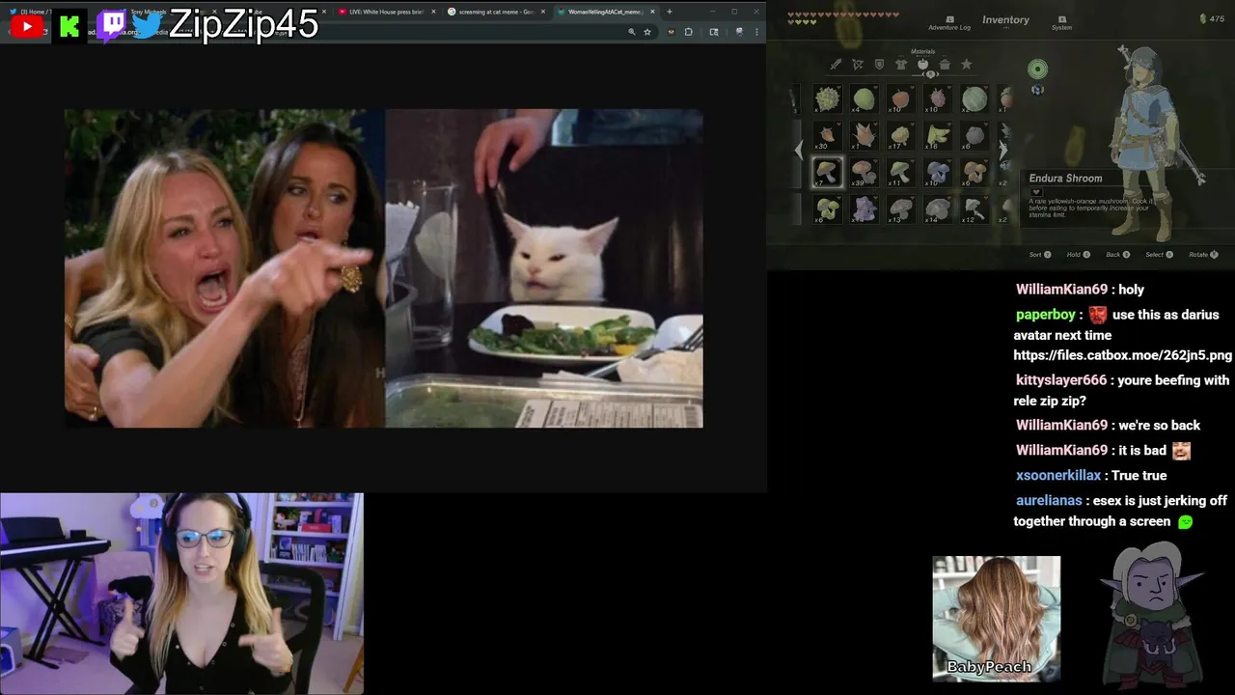Select the hydromelon item

[x=974, y=98]
